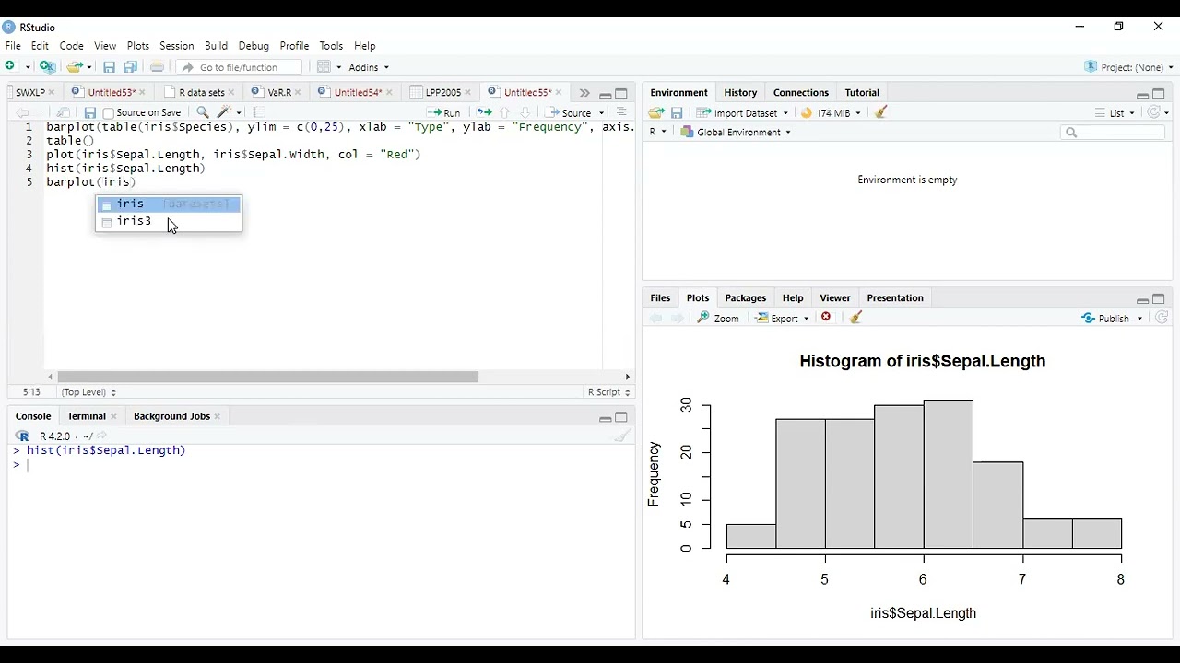Viewport: 1180px width, 663px height.
Task: Open the Addins dropdown
Action: tap(369, 67)
